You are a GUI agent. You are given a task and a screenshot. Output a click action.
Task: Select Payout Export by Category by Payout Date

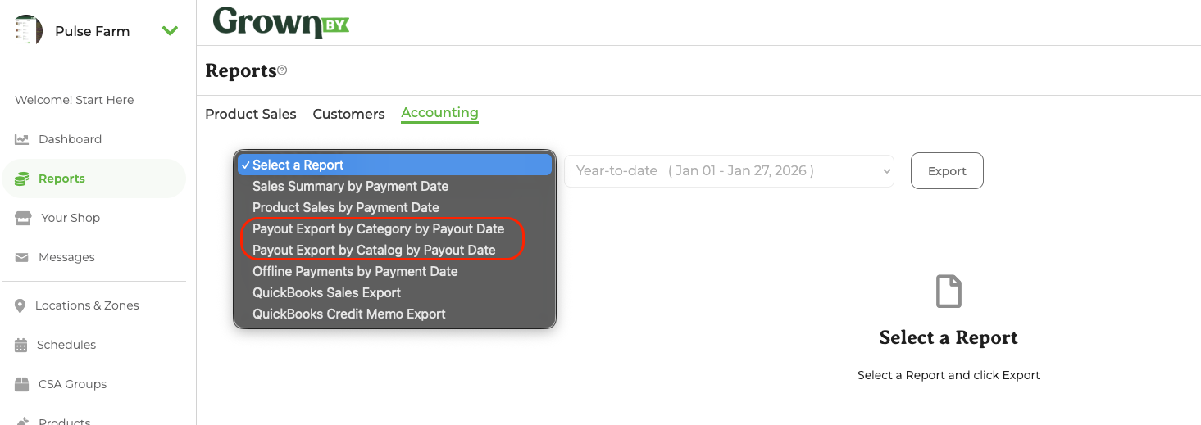click(x=378, y=228)
